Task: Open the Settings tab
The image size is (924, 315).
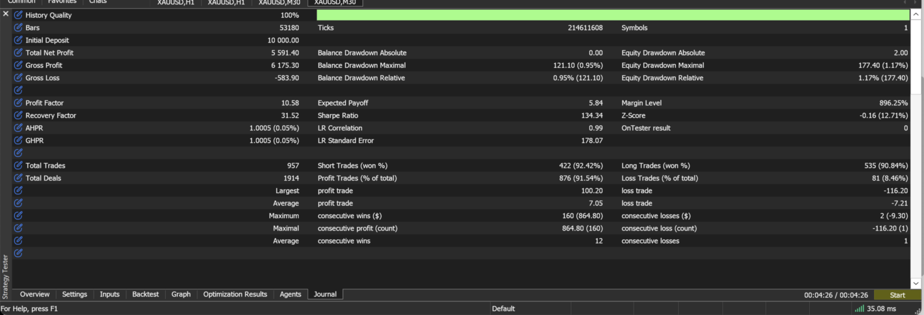Action: [x=75, y=295]
